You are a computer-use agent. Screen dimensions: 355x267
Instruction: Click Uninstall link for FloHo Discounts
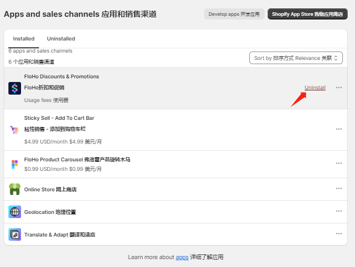coord(315,88)
